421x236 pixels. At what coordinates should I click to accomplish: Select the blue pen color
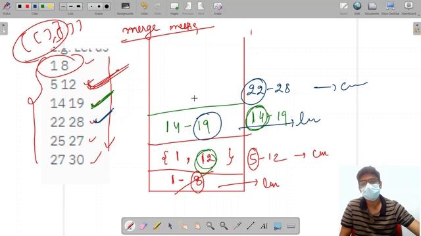[35, 6]
